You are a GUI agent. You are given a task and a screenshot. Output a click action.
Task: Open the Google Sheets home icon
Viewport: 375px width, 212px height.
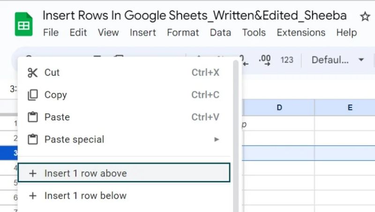coord(24,24)
